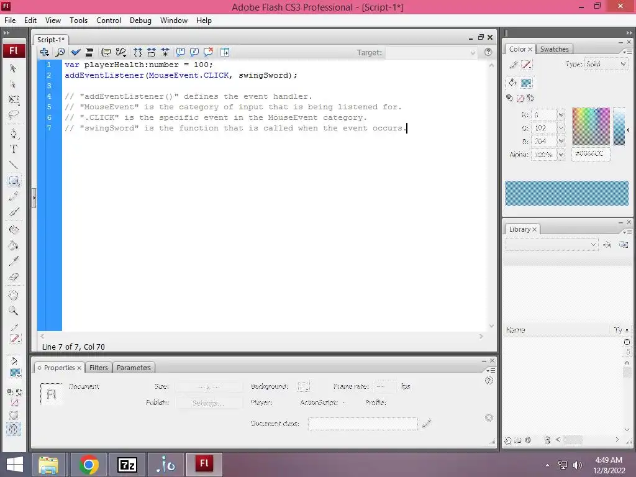Select the Pen tool
The height and width of the screenshot is (477, 636).
pyautogui.click(x=14, y=134)
